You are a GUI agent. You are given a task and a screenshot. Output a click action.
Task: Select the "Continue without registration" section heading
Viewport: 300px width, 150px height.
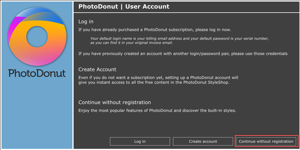tap(115, 102)
